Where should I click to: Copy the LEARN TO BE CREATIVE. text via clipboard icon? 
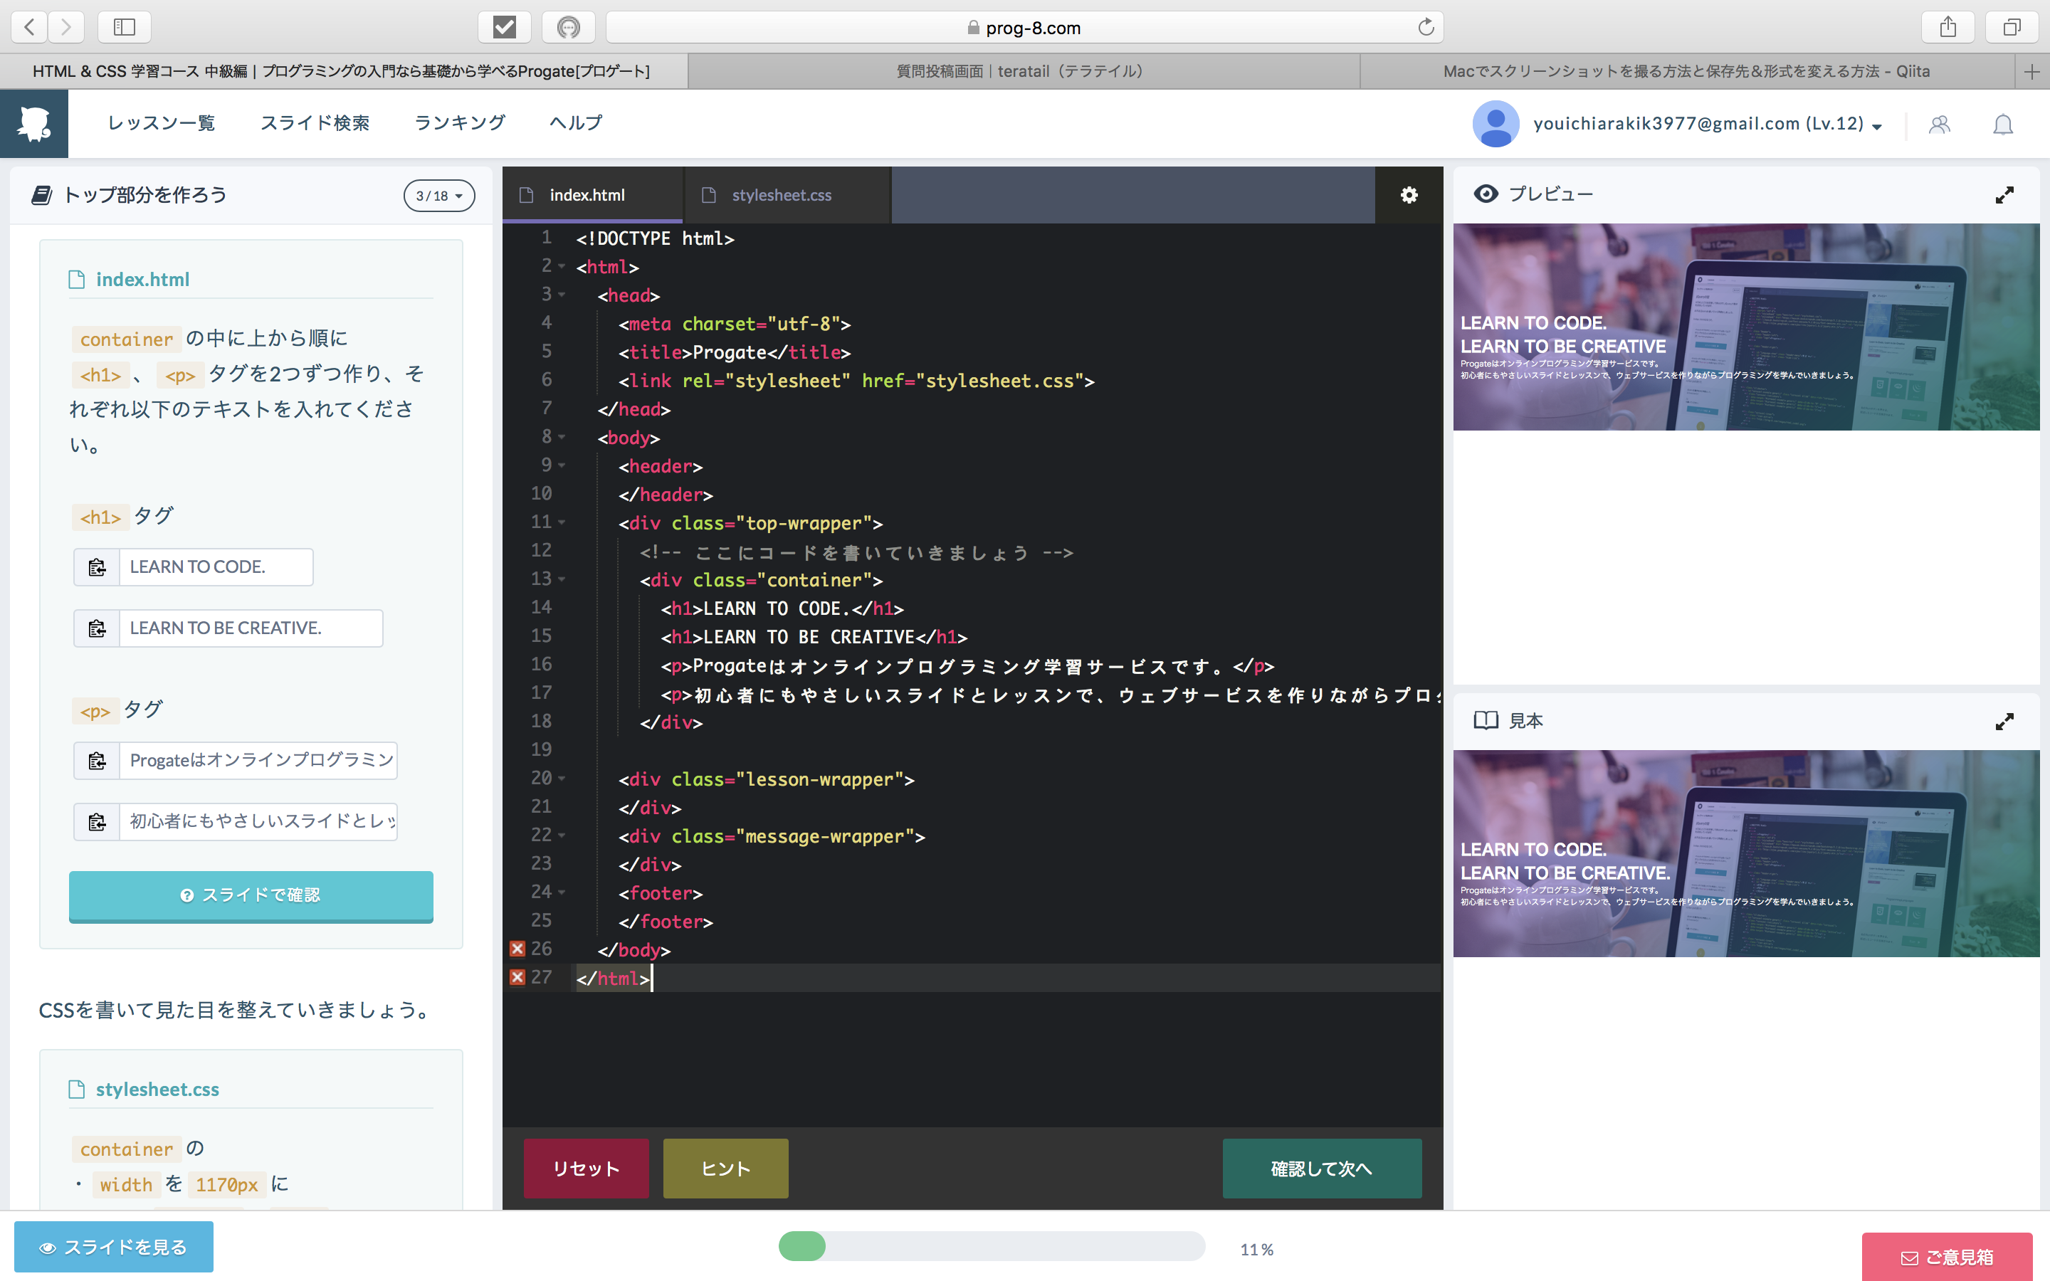click(97, 628)
